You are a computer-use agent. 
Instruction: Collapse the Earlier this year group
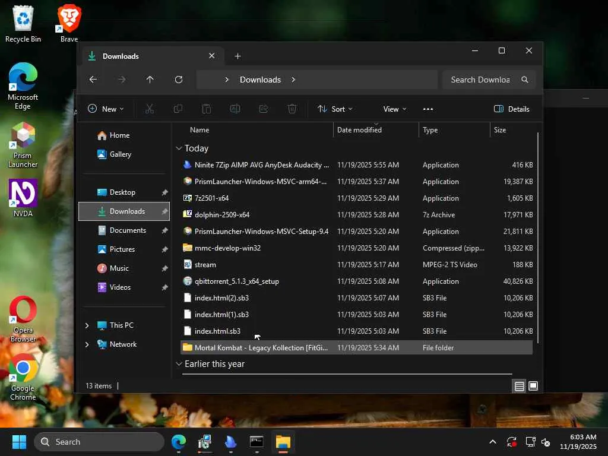[179, 364]
